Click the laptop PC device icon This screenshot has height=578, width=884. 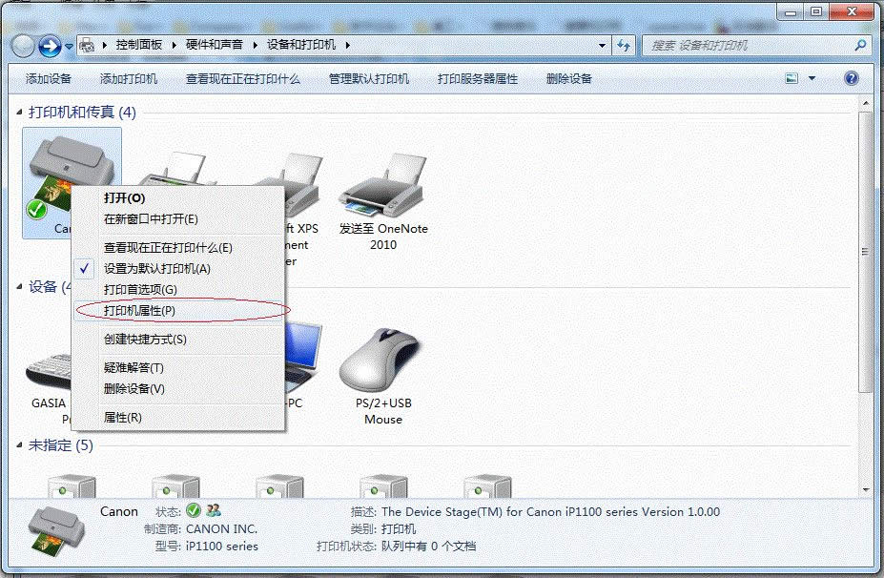point(305,353)
